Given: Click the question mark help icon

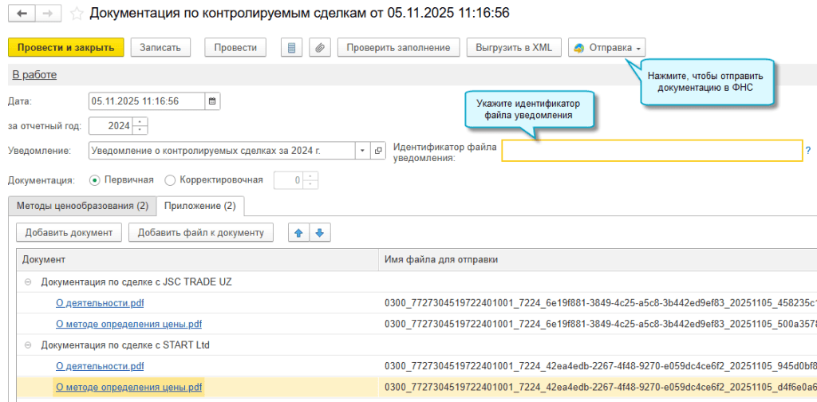Looking at the screenshot, I should coord(808,150).
